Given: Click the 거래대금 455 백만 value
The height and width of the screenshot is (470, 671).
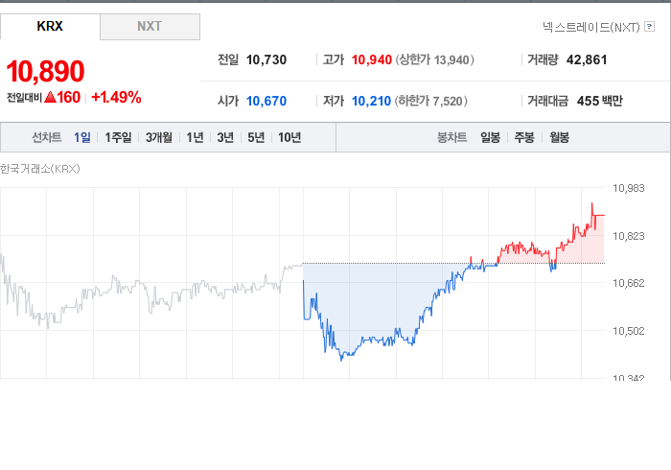Looking at the screenshot, I should [x=599, y=101].
